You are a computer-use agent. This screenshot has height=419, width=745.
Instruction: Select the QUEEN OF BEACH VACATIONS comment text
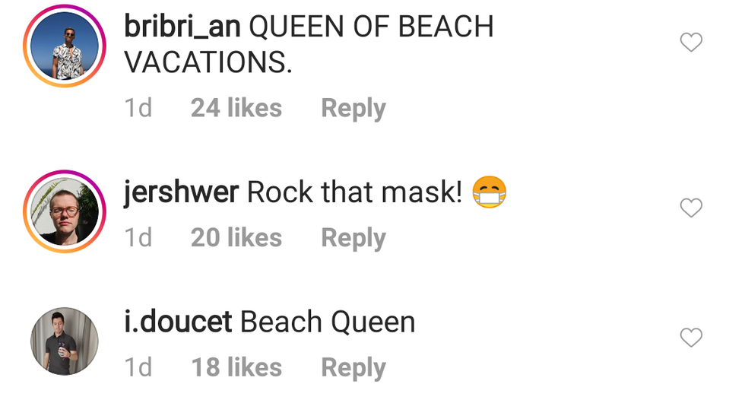click(309, 44)
